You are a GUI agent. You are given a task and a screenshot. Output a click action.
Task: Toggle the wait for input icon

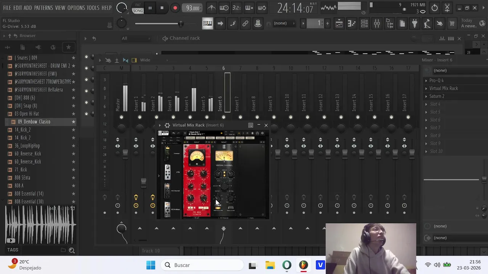(224, 8)
